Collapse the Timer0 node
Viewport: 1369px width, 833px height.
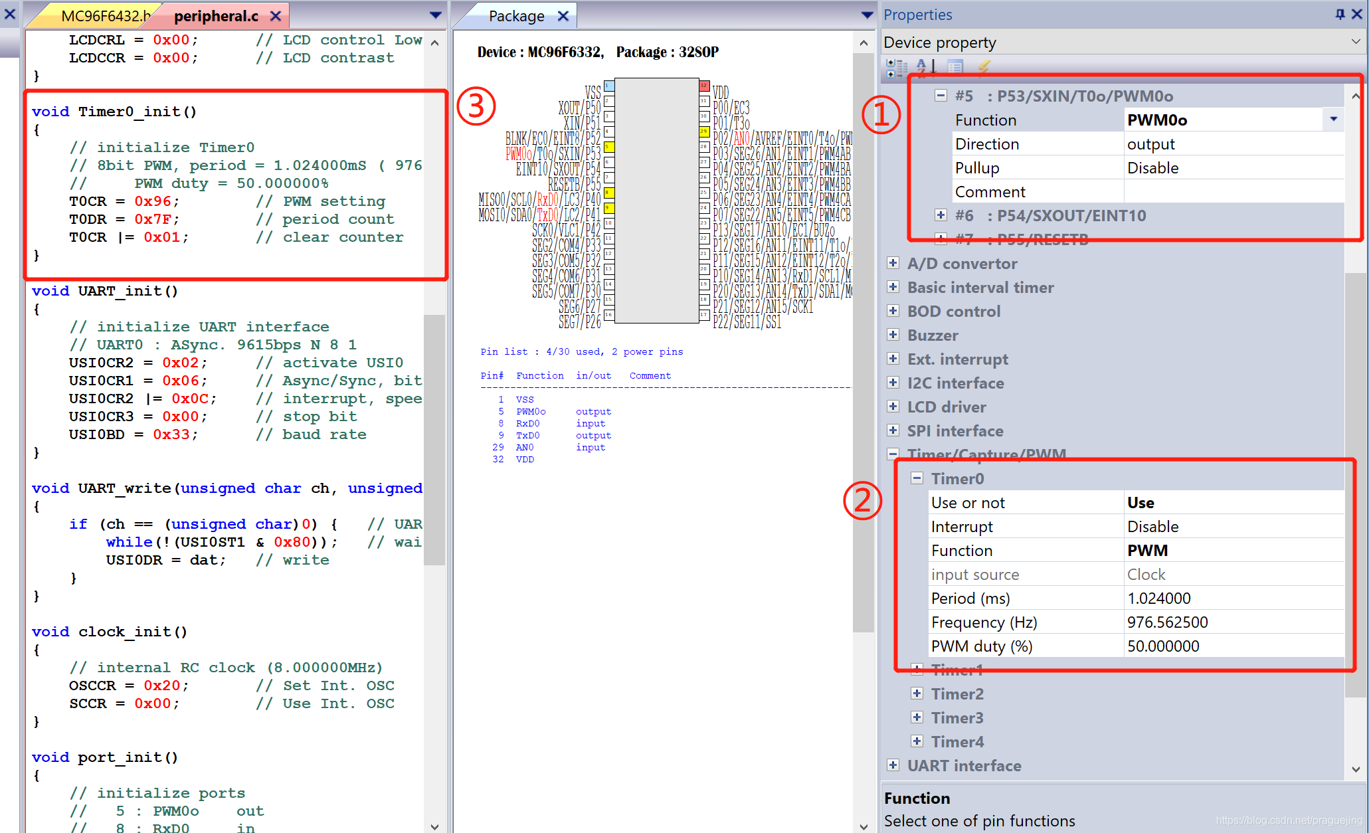pos(917,478)
